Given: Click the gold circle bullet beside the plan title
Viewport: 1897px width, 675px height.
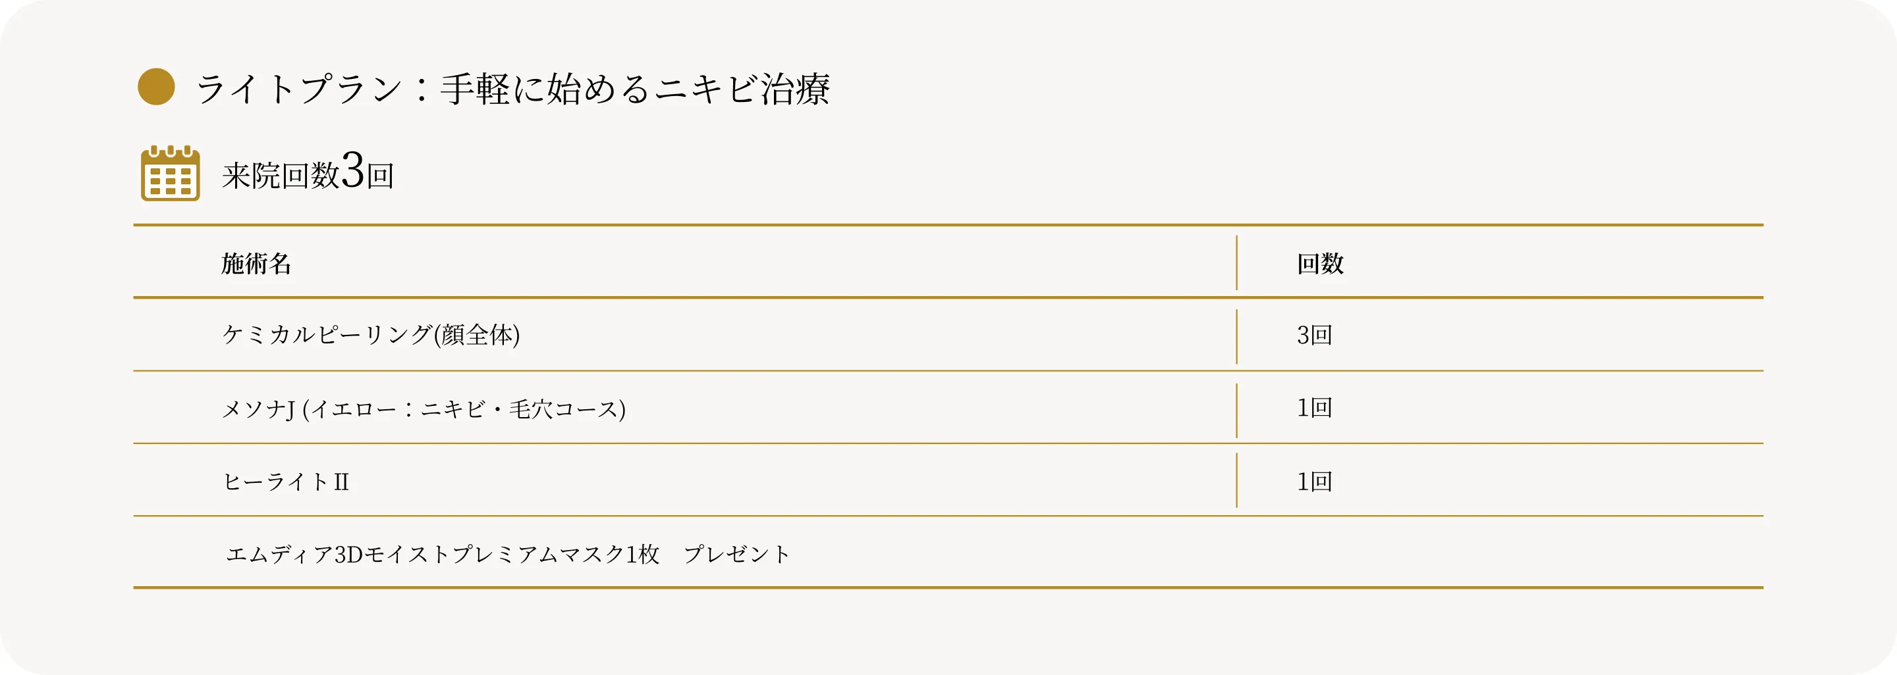Looking at the screenshot, I should point(156,87).
